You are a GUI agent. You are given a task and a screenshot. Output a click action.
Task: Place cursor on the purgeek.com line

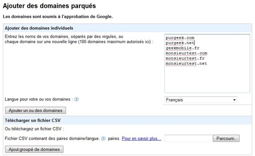[180, 38]
